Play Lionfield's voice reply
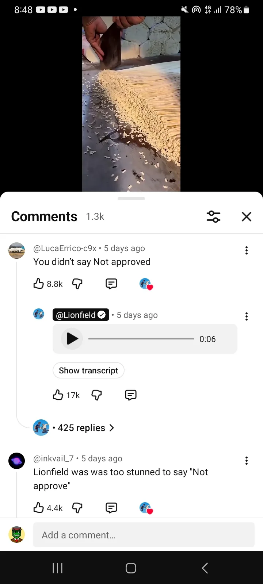 72,339
